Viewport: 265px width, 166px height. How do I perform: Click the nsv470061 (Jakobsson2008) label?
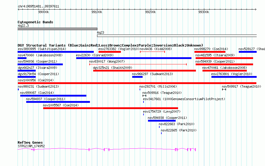225,68
